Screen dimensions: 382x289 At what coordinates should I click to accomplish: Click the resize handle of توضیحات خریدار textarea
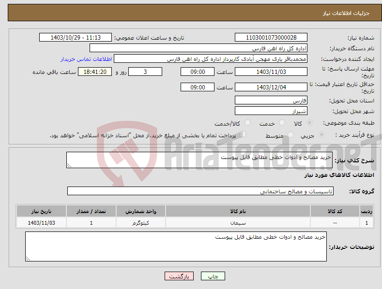point(28,259)
